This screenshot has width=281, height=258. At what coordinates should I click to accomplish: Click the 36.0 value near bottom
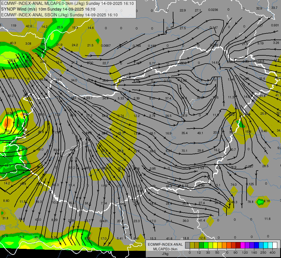click(x=185, y=221)
